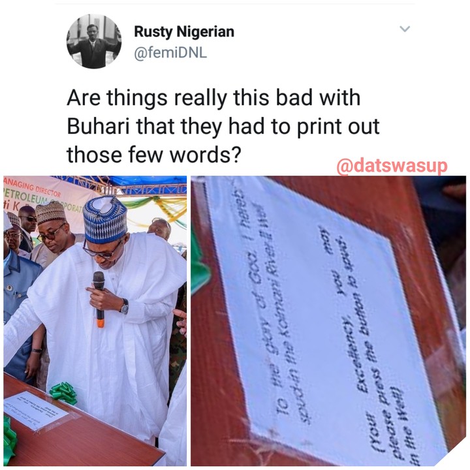Click the green ribbon bow on the table
The width and height of the screenshot is (470, 470).
click(63, 392)
